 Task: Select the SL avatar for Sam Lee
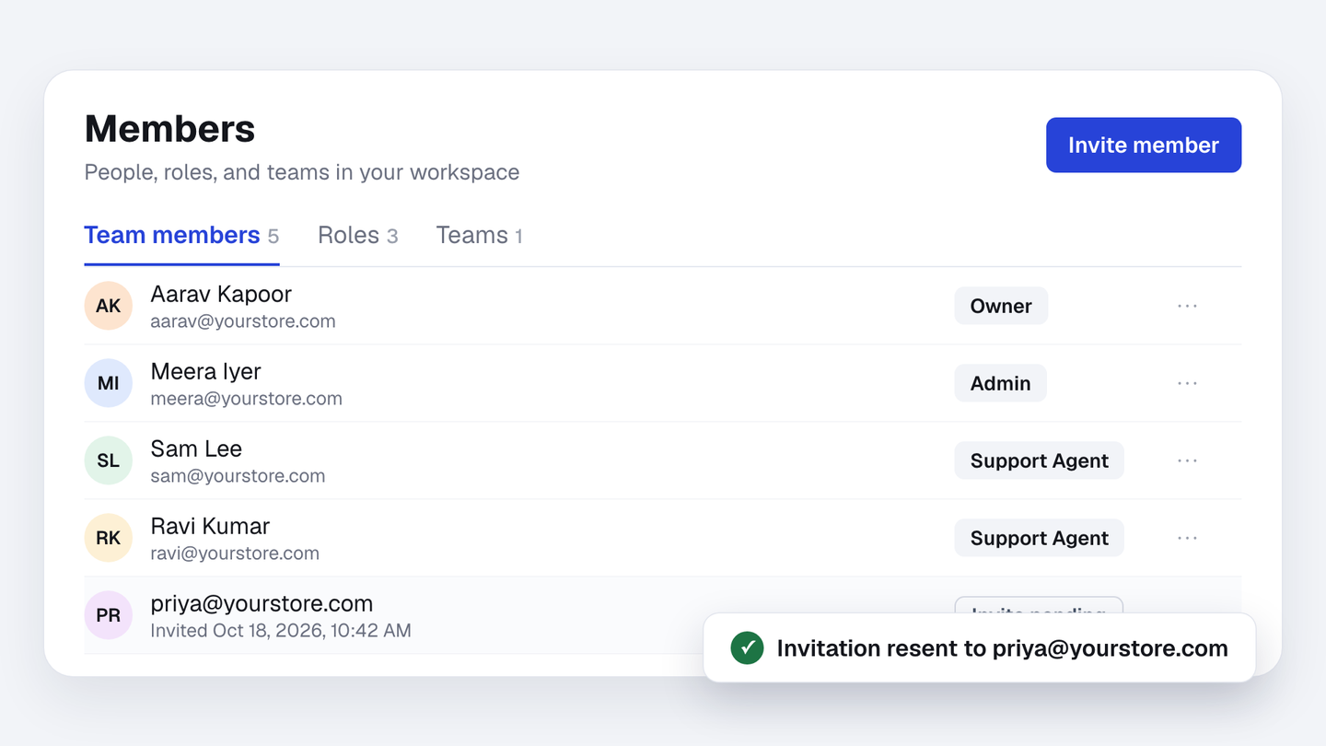click(x=109, y=460)
